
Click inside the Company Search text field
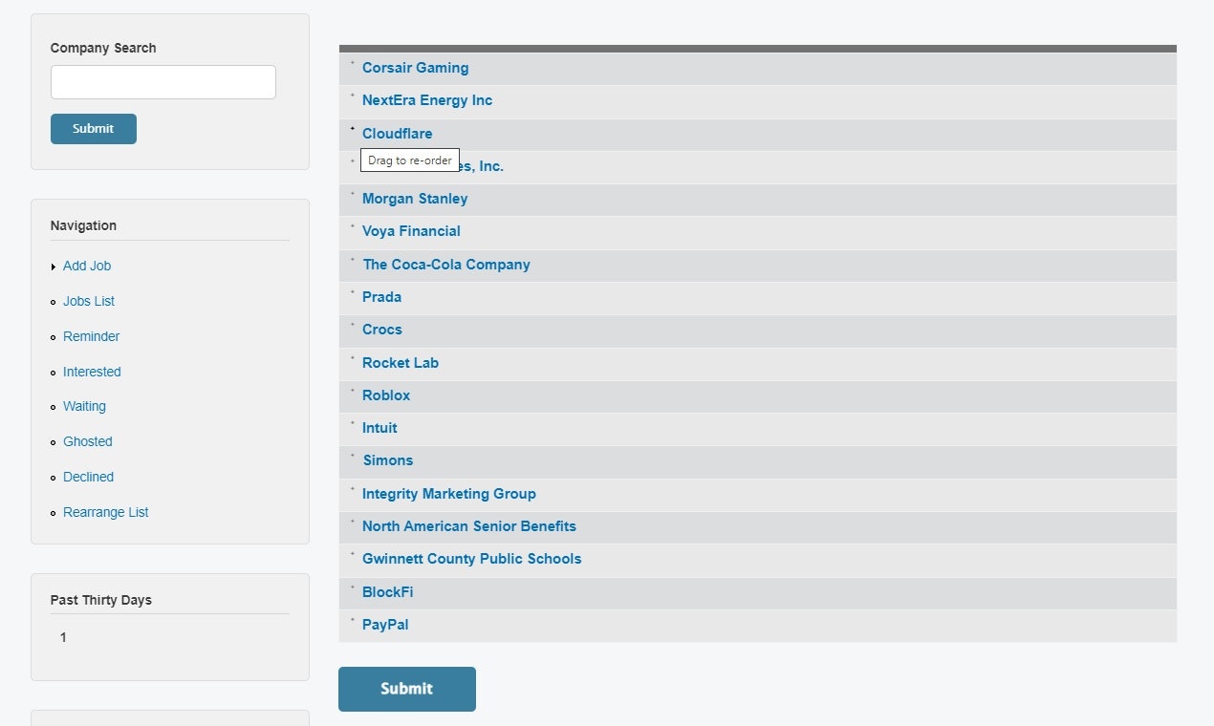point(163,82)
